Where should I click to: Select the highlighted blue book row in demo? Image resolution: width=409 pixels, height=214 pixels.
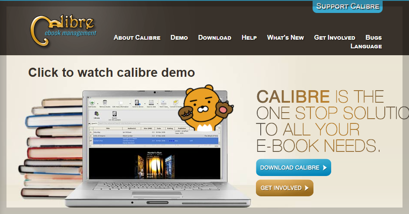pos(154,141)
